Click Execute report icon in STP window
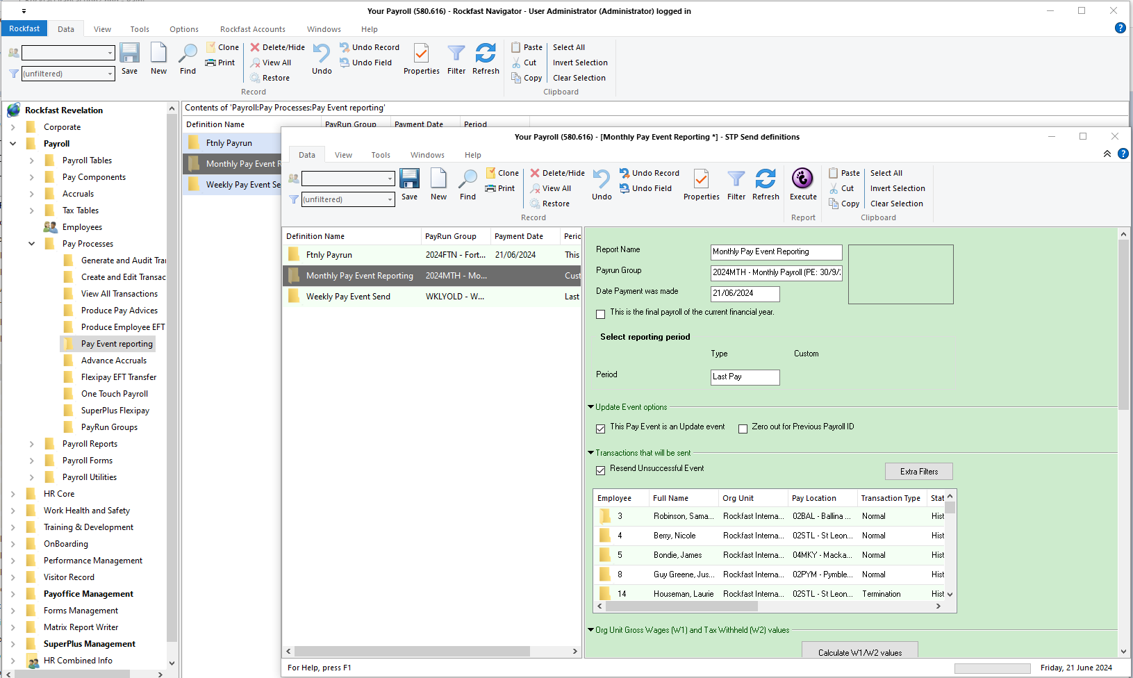The width and height of the screenshot is (1133, 678). pyautogui.click(x=802, y=185)
